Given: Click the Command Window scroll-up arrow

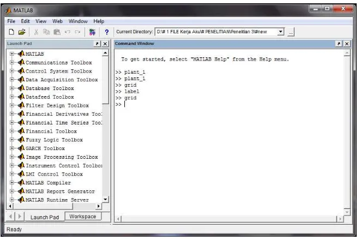Looking at the screenshot, I should coord(347,53).
